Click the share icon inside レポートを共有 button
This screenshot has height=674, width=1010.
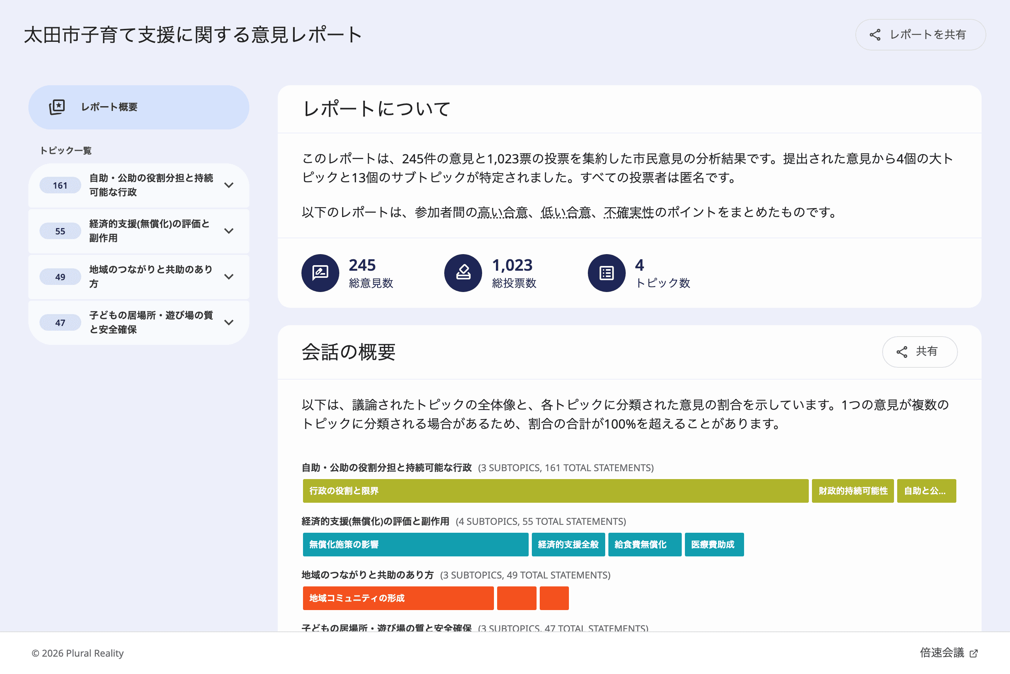pyautogui.click(x=875, y=35)
